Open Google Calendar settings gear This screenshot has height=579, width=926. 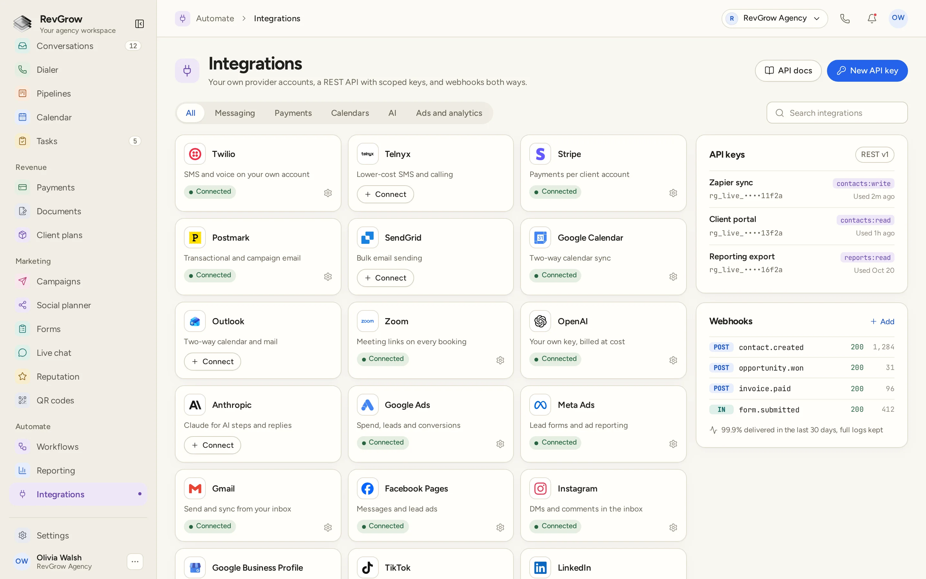pyautogui.click(x=673, y=277)
